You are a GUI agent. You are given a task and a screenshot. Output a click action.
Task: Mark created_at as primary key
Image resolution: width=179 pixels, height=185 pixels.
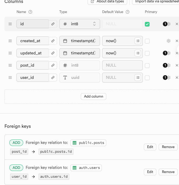coord(147,41)
